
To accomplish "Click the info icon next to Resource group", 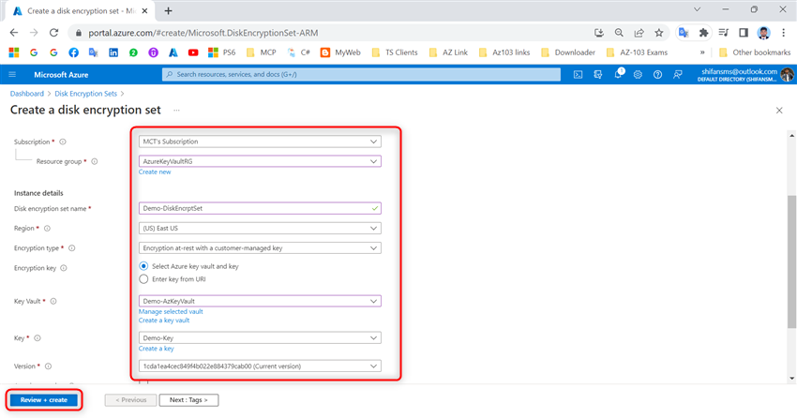I will [x=95, y=161].
